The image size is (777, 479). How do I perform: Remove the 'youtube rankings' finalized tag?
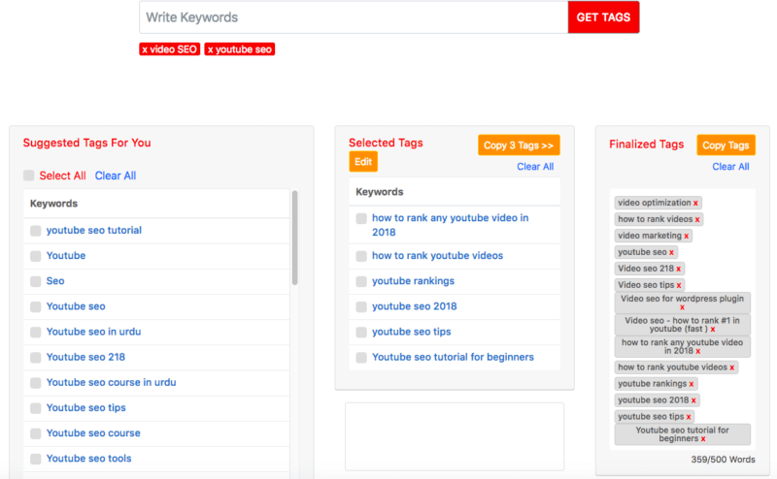pyautogui.click(x=692, y=384)
